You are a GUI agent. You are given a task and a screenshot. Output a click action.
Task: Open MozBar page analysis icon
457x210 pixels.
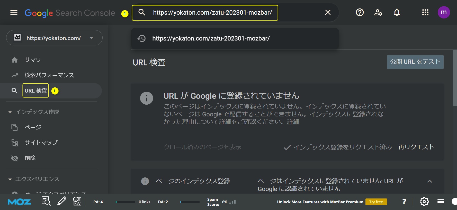pos(46,202)
